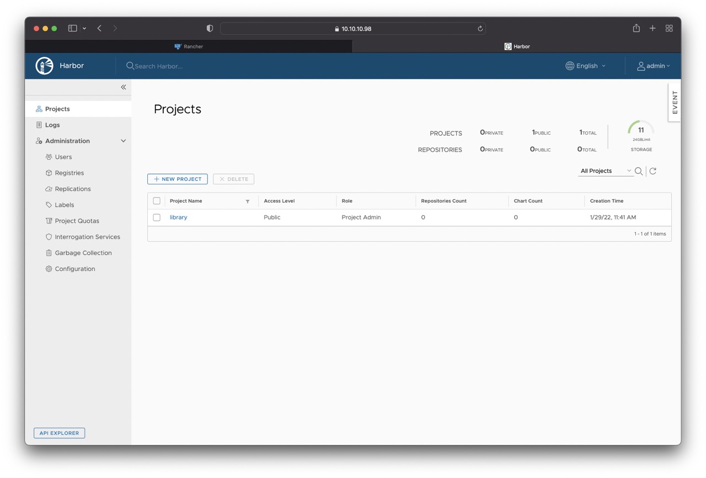Filter the Project Name column
706x478 pixels.
(x=247, y=201)
